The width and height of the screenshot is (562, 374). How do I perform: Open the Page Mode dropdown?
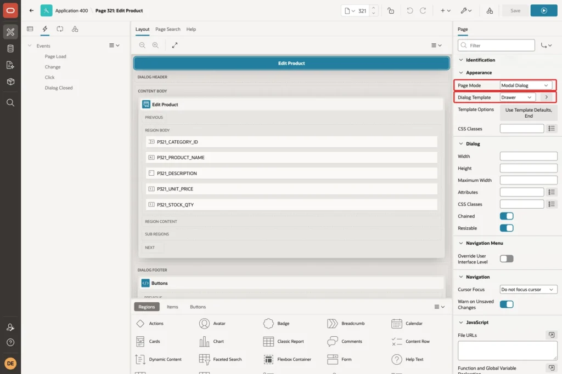pyautogui.click(x=525, y=85)
